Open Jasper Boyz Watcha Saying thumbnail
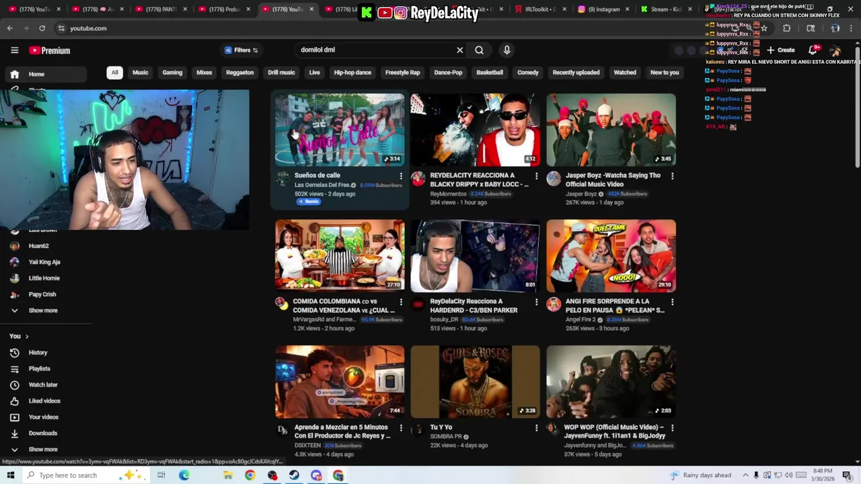 point(611,130)
